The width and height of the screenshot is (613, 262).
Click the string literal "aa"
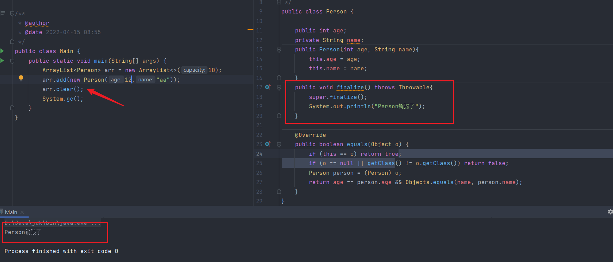[x=163, y=80]
